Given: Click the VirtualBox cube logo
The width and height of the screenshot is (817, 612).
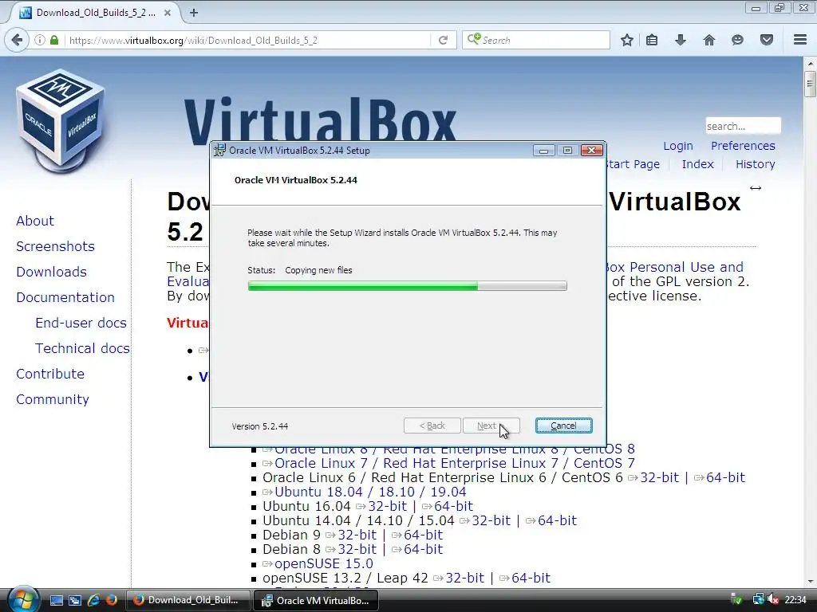Looking at the screenshot, I should (61, 121).
